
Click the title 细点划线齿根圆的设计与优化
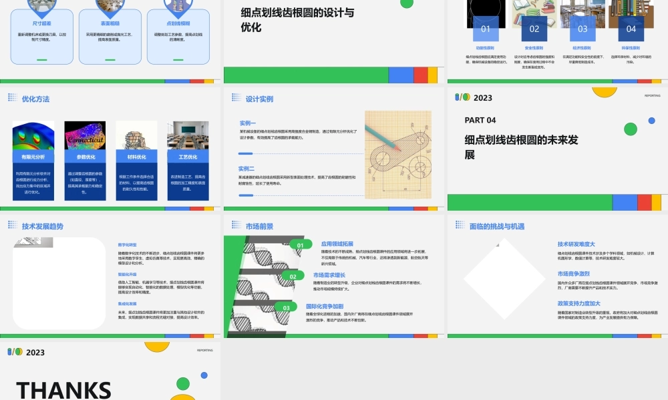(x=297, y=20)
